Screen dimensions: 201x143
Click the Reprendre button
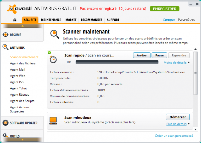pos(179,55)
